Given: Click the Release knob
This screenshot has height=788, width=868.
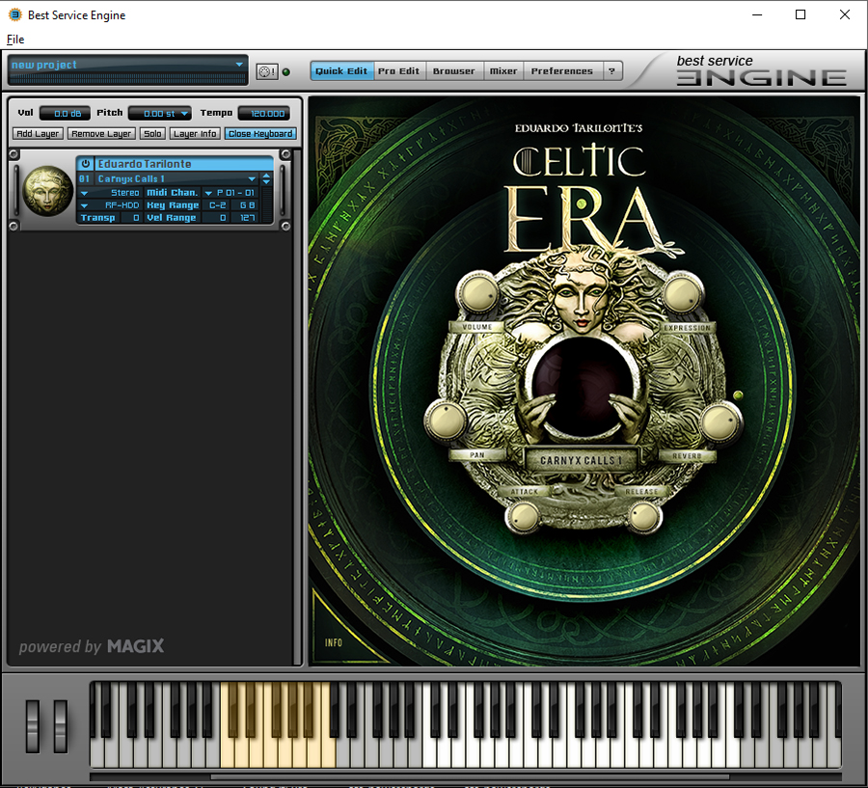Looking at the screenshot, I should point(644,517).
